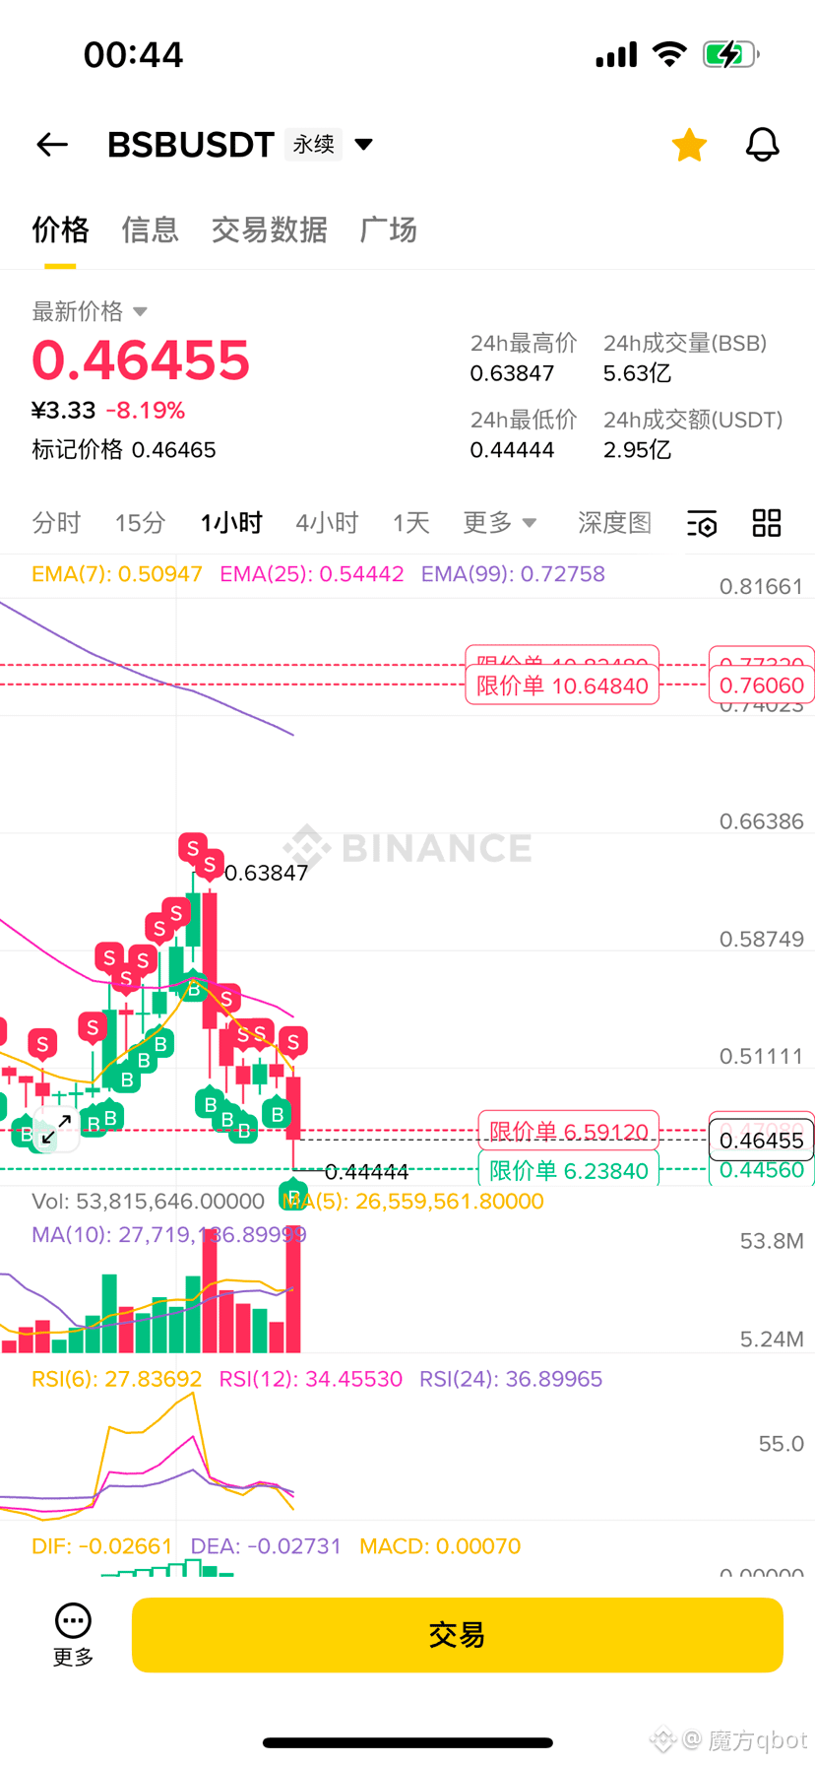Tap the 24h最高价 value 0.63847

[512, 373]
